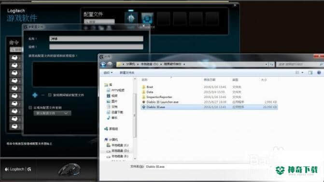Click the profile search box under 配置文件
Viewport: 324px width, 182px height.
pos(99,22)
